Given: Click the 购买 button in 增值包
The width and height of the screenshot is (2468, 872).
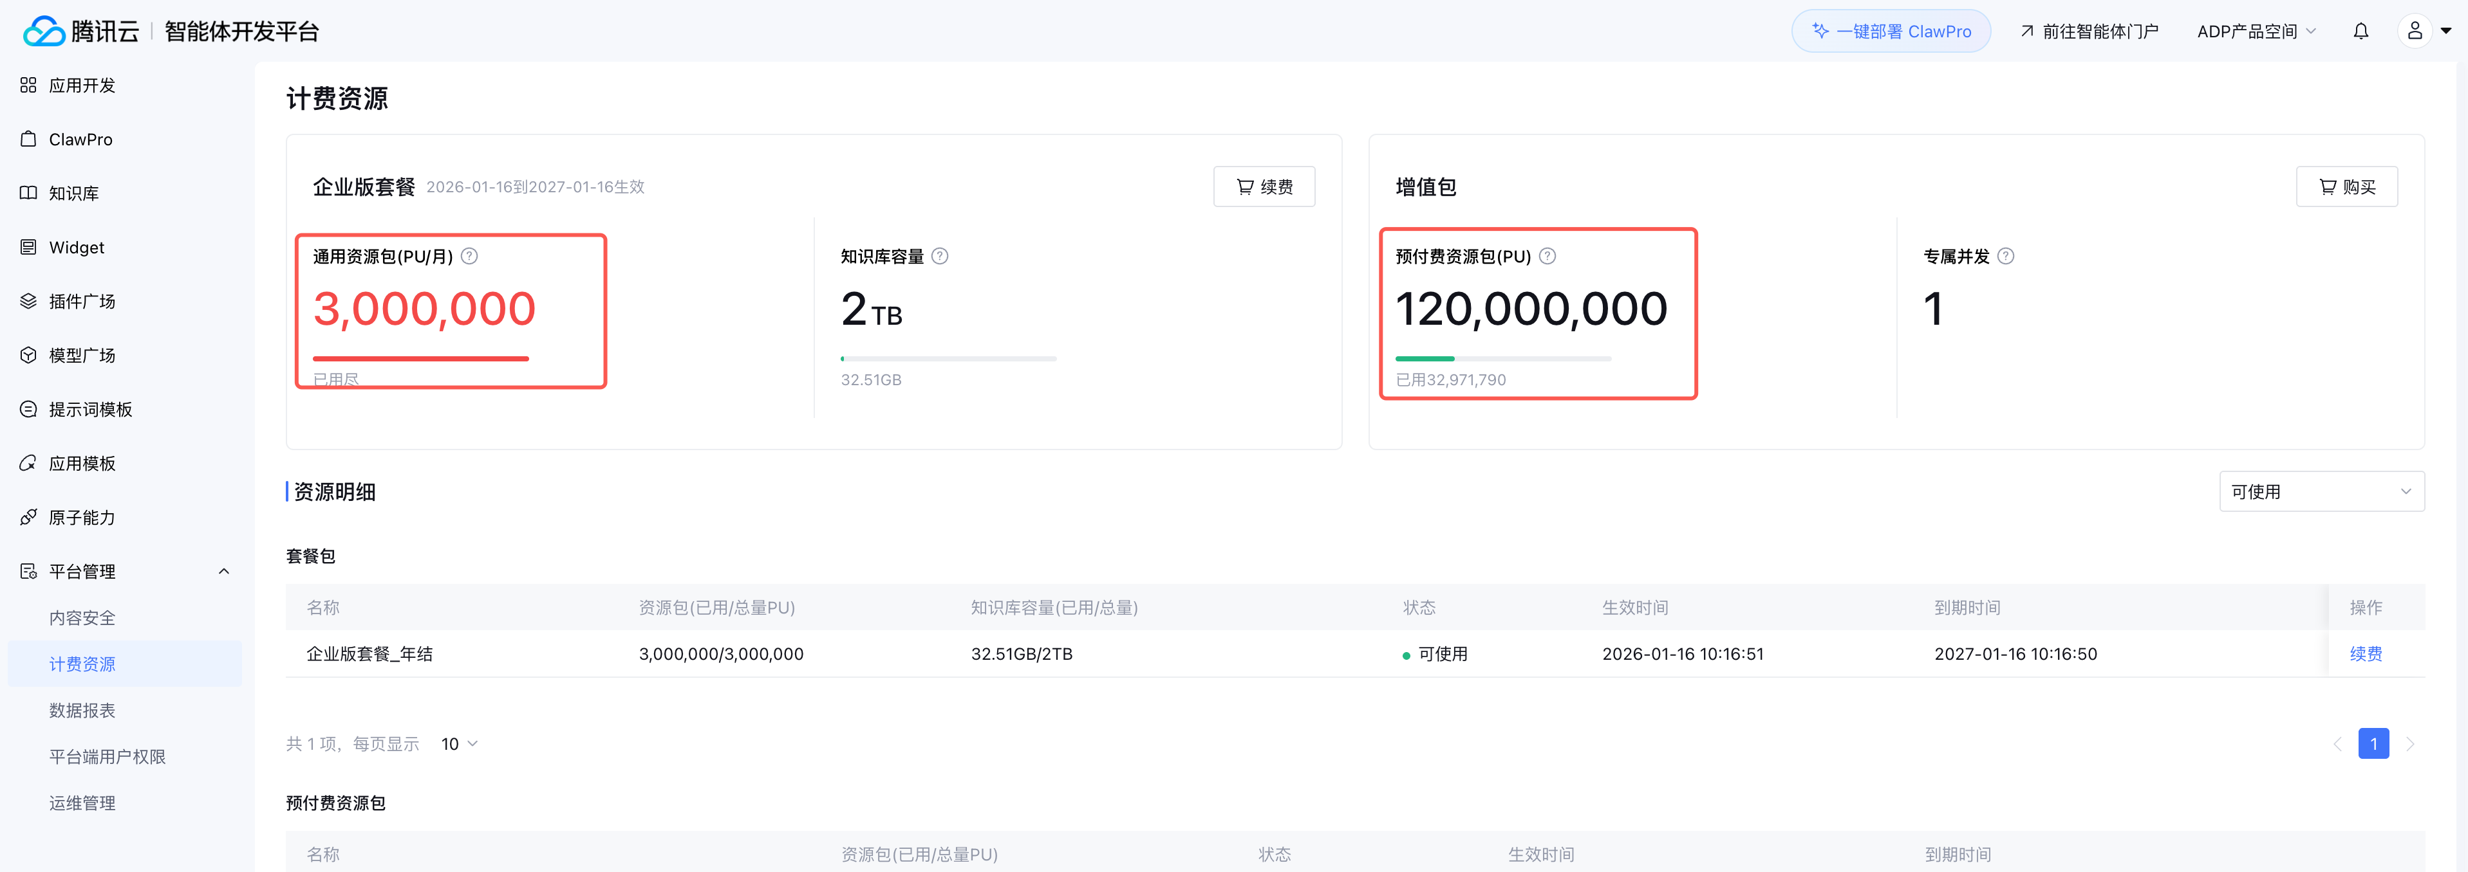Looking at the screenshot, I should [x=2346, y=186].
